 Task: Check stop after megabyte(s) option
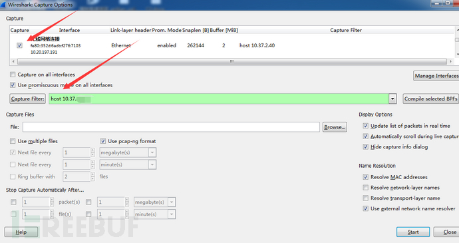(x=88, y=202)
